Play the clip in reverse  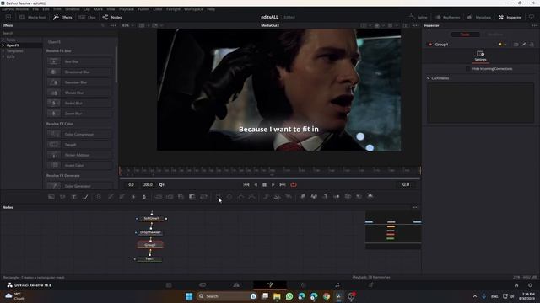click(x=256, y=185)
